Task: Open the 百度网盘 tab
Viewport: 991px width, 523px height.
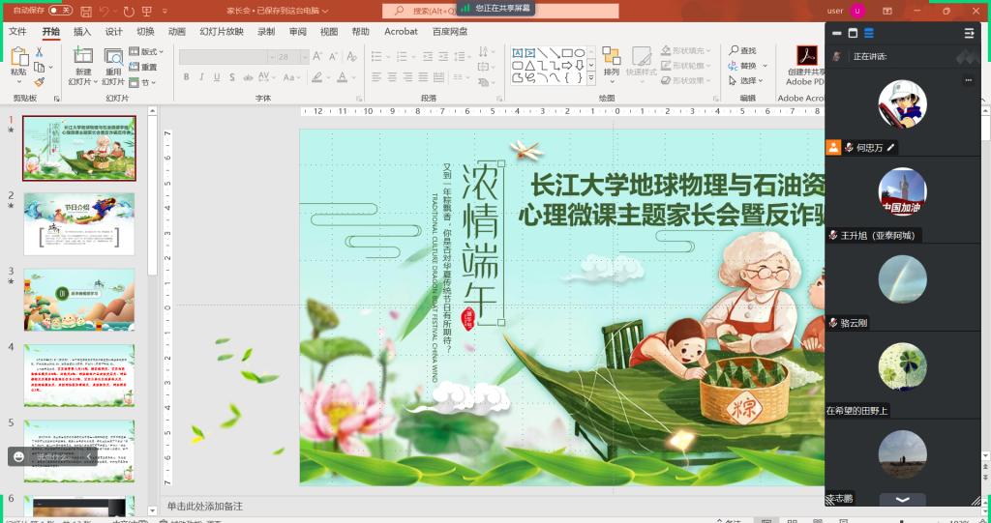Action: 450,32
